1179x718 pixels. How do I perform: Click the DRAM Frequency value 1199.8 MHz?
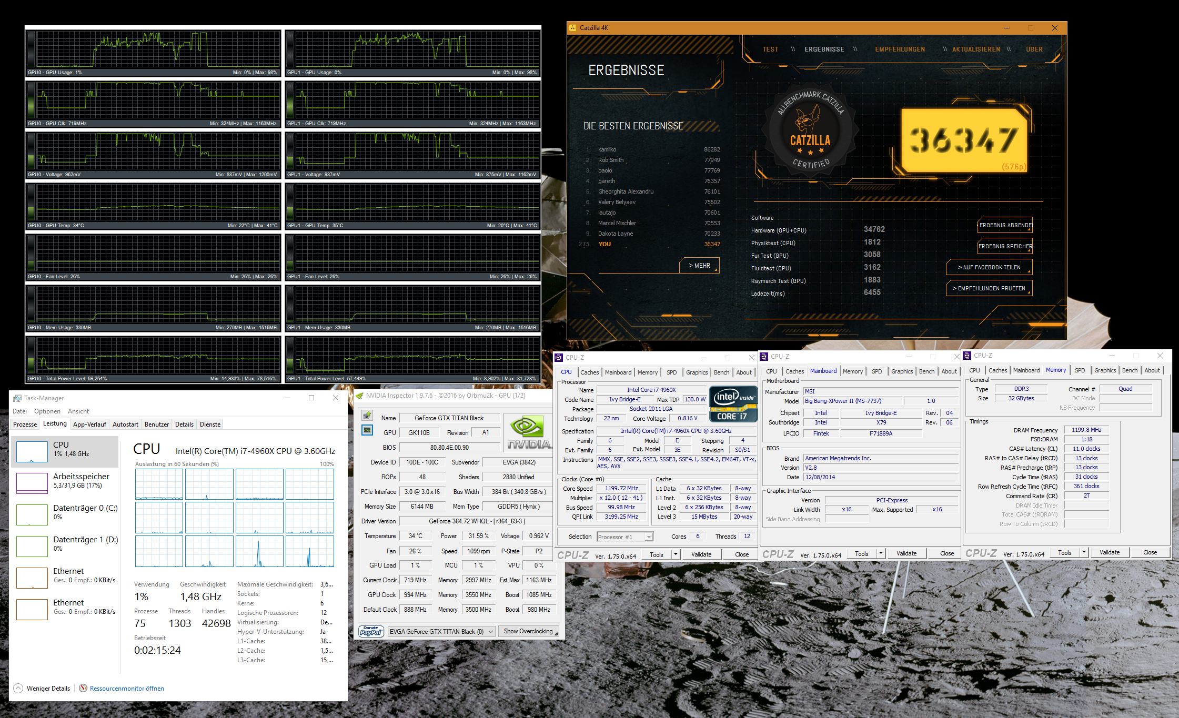coord(1086,430)
